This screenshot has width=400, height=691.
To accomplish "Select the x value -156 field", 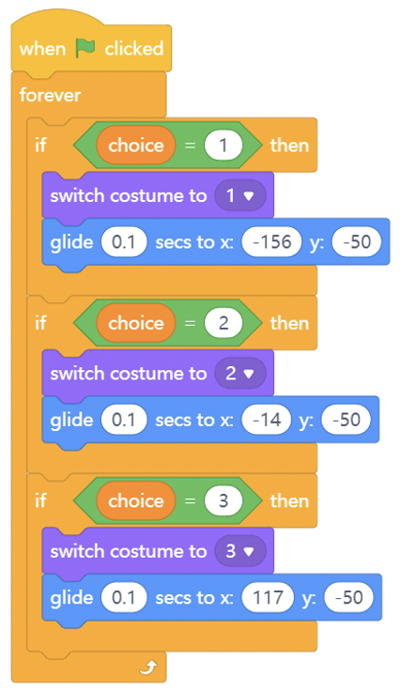I will pos(271,242).
